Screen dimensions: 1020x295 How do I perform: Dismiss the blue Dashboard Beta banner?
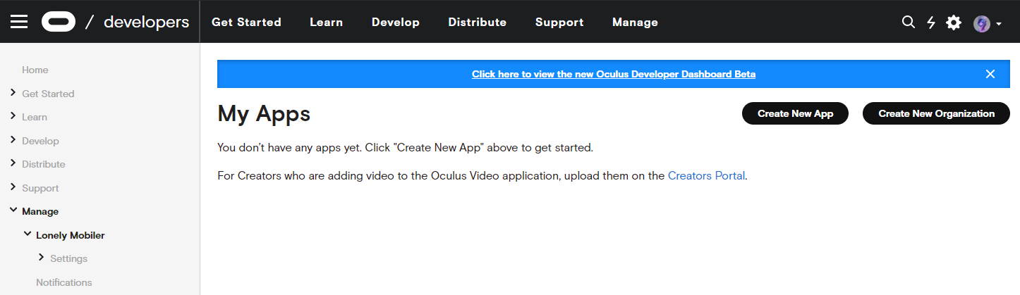990,74
